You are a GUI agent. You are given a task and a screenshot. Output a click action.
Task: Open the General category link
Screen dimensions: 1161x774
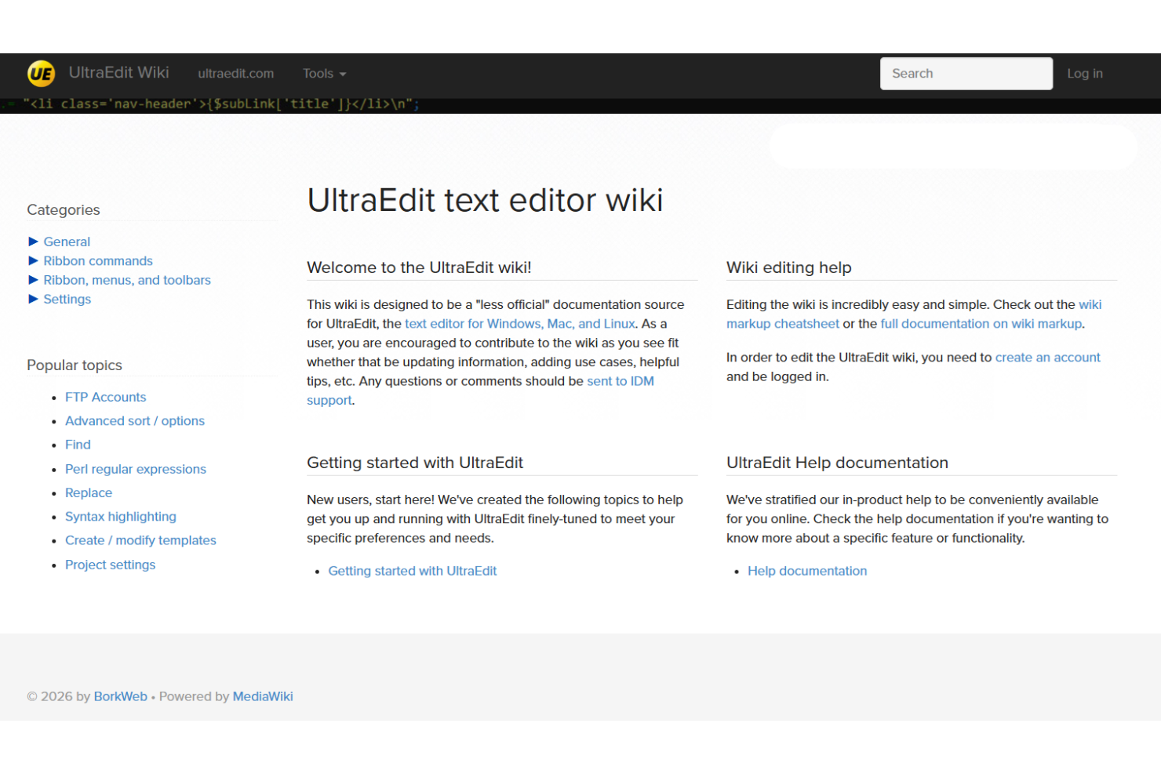67,242
